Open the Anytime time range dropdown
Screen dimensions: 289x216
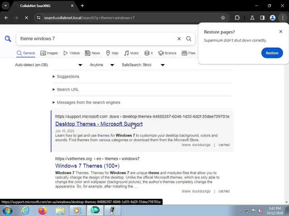pos(102,65)
